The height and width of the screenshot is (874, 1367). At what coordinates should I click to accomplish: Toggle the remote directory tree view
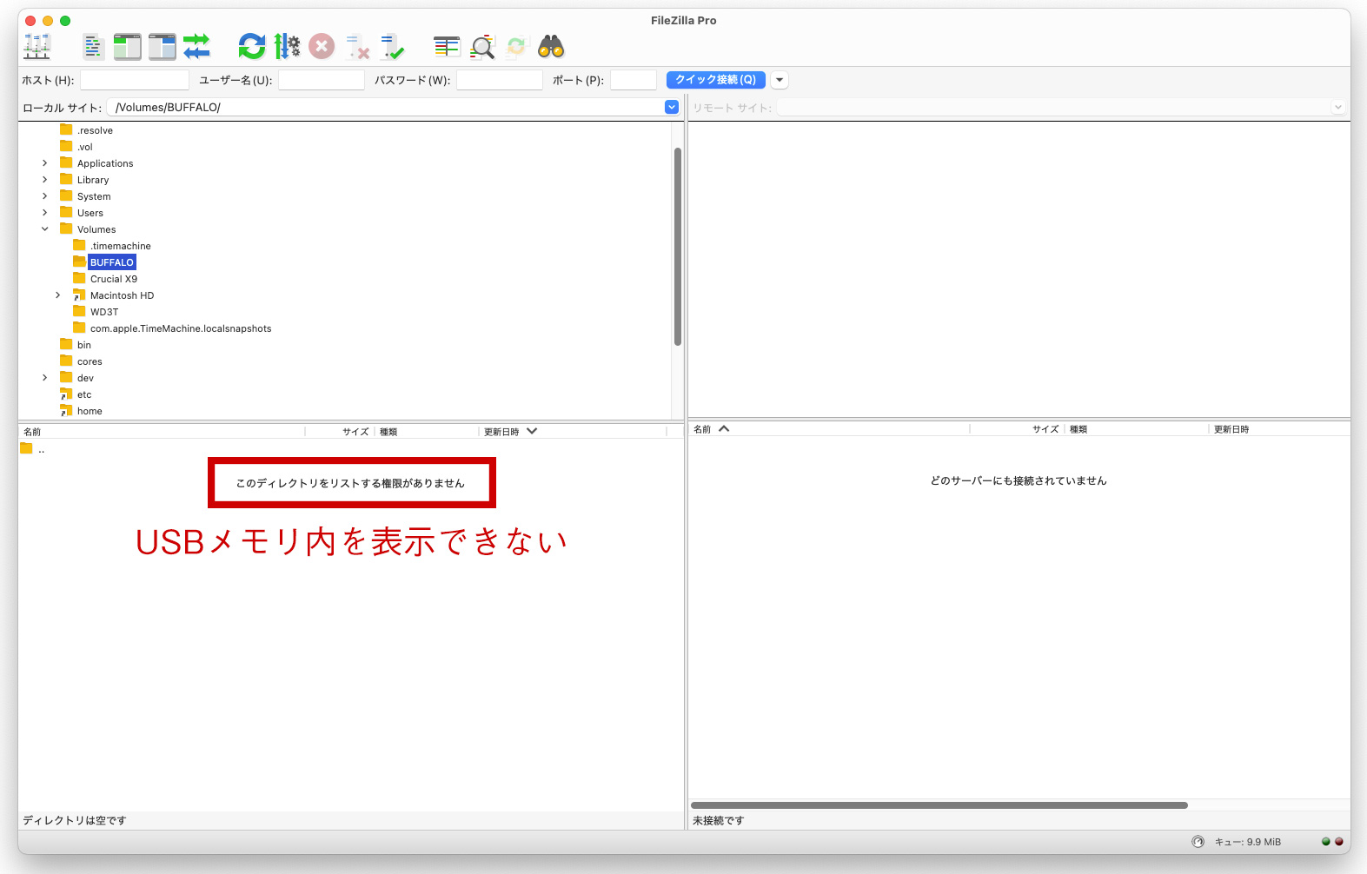click(x=162, y=47)
